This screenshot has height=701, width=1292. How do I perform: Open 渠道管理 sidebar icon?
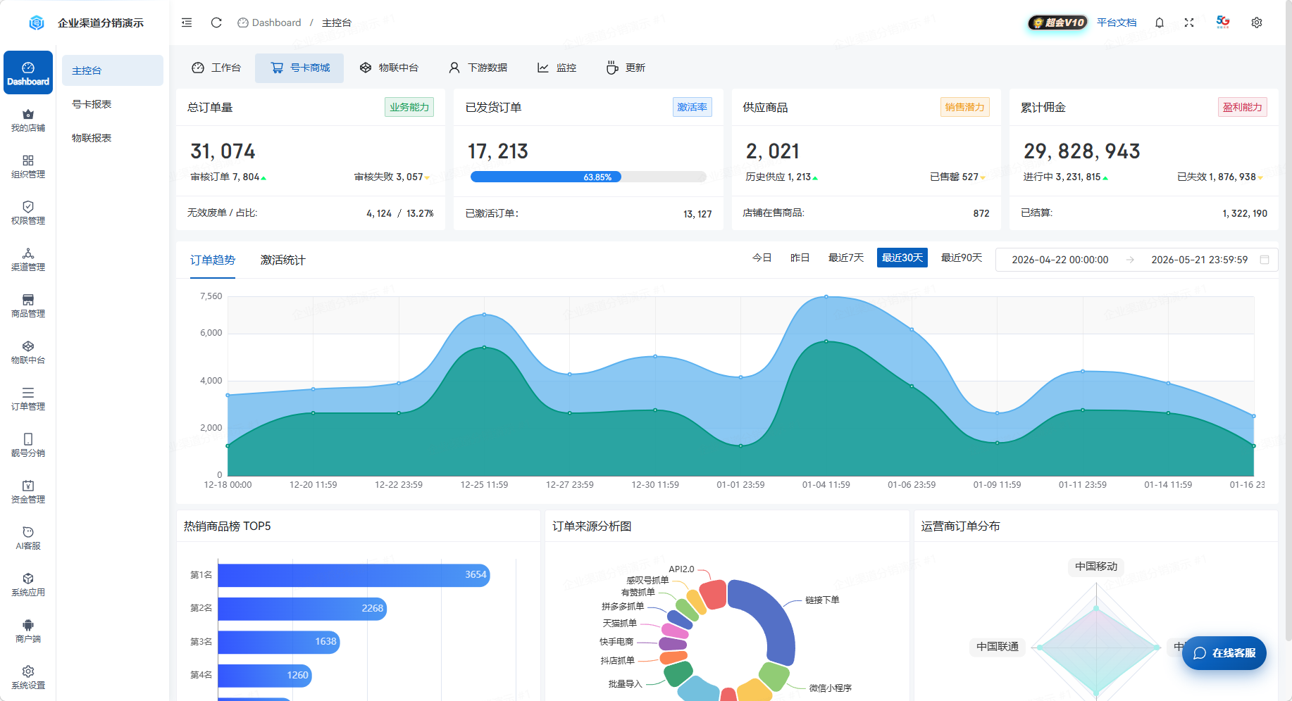28,260
